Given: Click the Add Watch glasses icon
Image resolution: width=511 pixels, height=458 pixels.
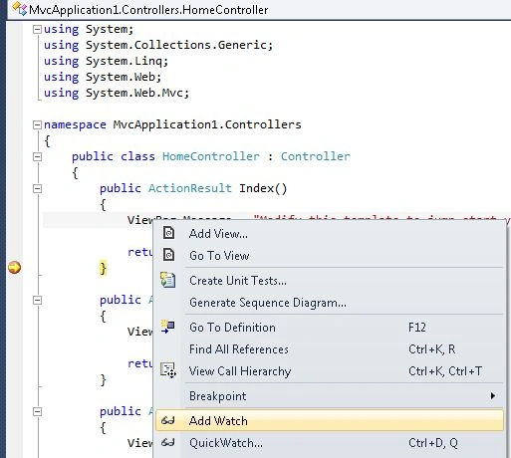Looking at the screenshot, I should pyautogui.click(x=167, y=421).
